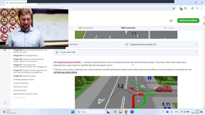The image size is (205, 115).
Task: Go to Розділ 32 section
Action: 30,71
